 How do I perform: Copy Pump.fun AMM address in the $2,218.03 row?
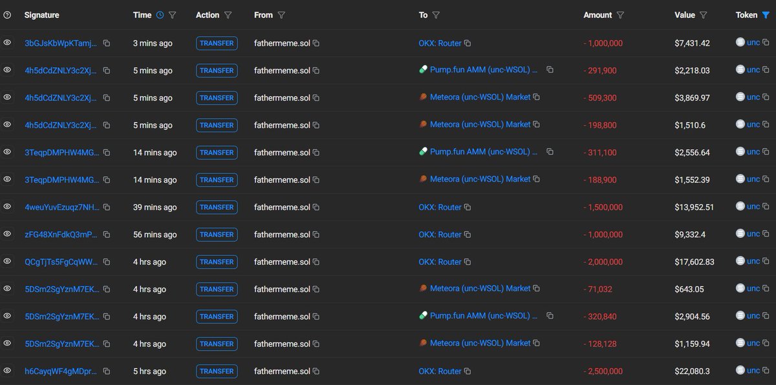coord(550,70)
